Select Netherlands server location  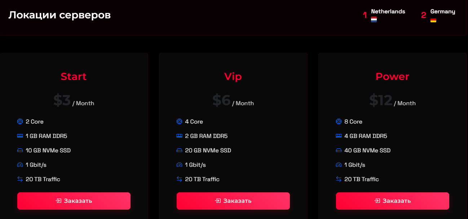coord(384,15)
